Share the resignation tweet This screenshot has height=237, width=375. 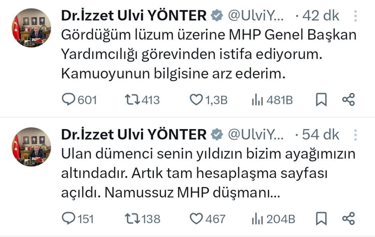click(348, 100)
